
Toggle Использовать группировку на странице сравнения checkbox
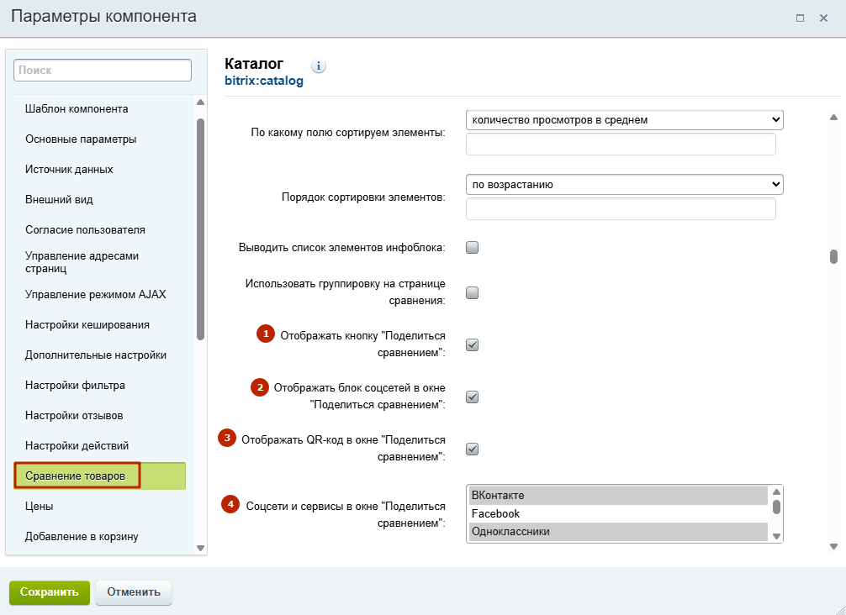coord(472,292)
